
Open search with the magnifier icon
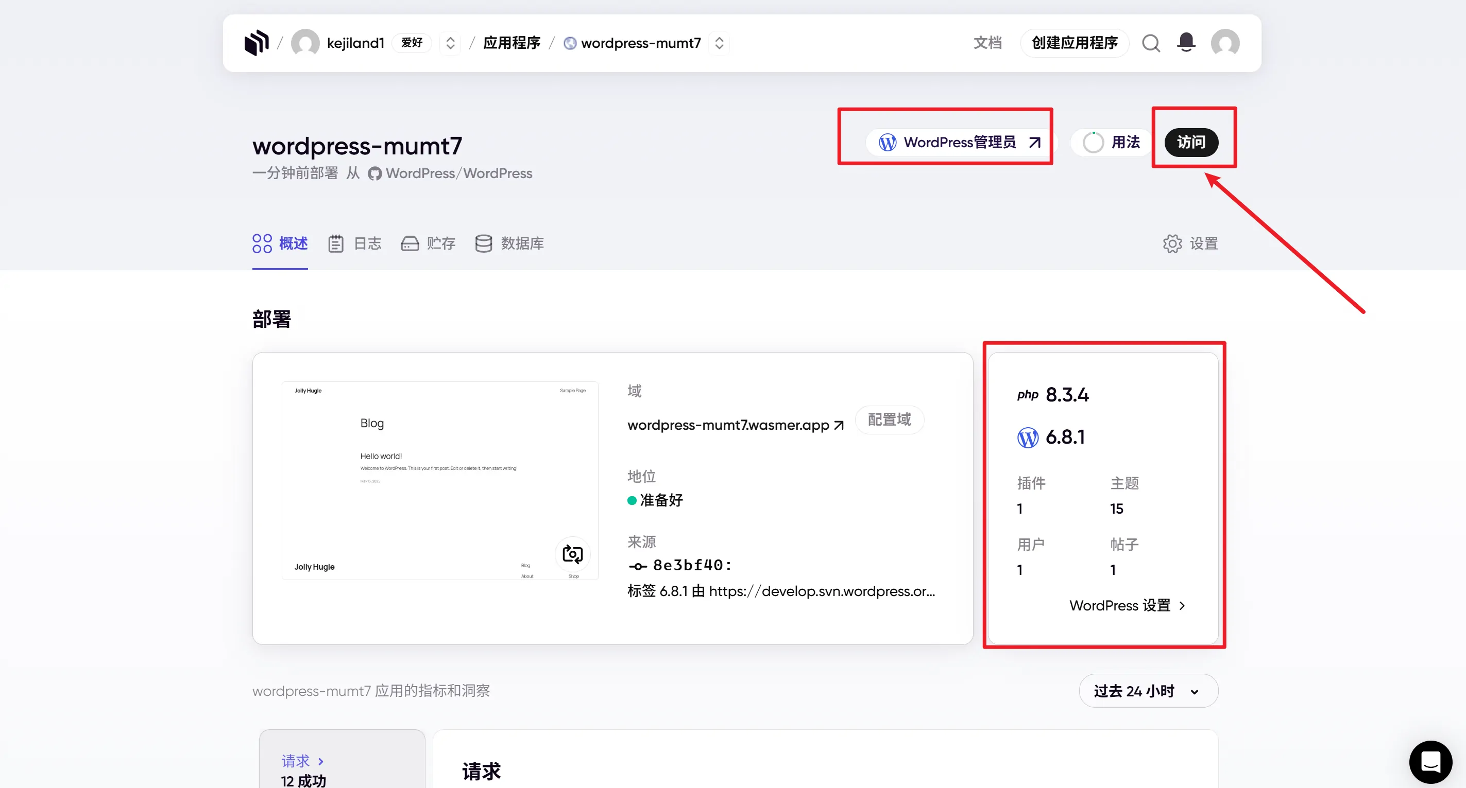click(x=1151, y=43)
